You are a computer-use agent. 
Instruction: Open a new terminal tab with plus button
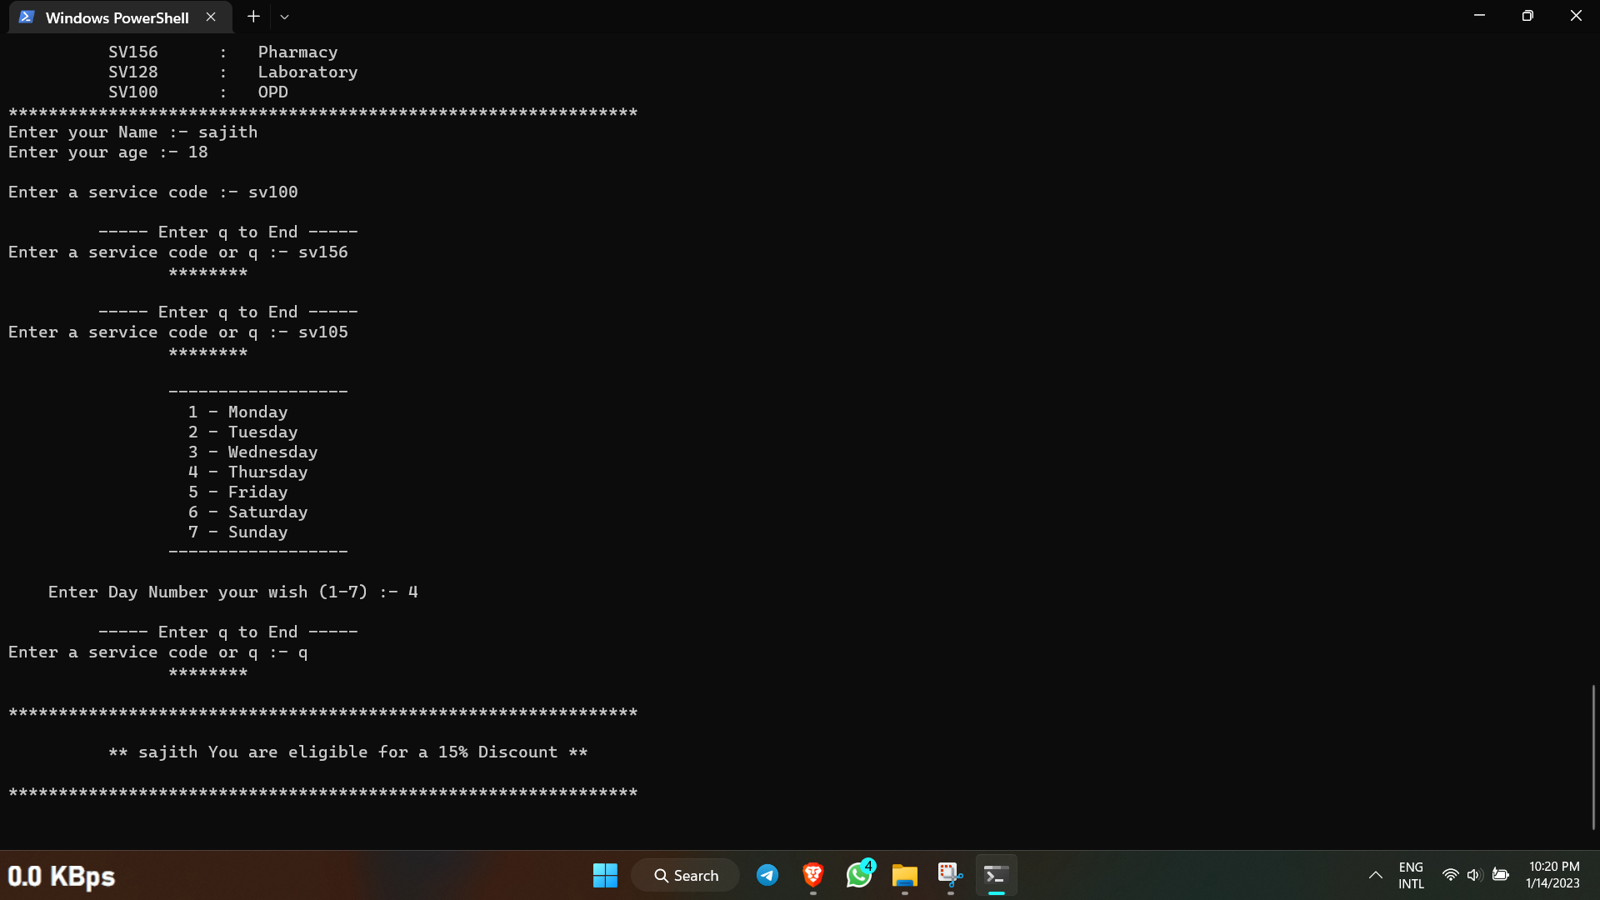[252, 16]
